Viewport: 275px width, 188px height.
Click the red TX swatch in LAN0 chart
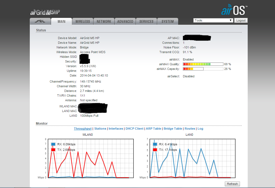point(155,150)
